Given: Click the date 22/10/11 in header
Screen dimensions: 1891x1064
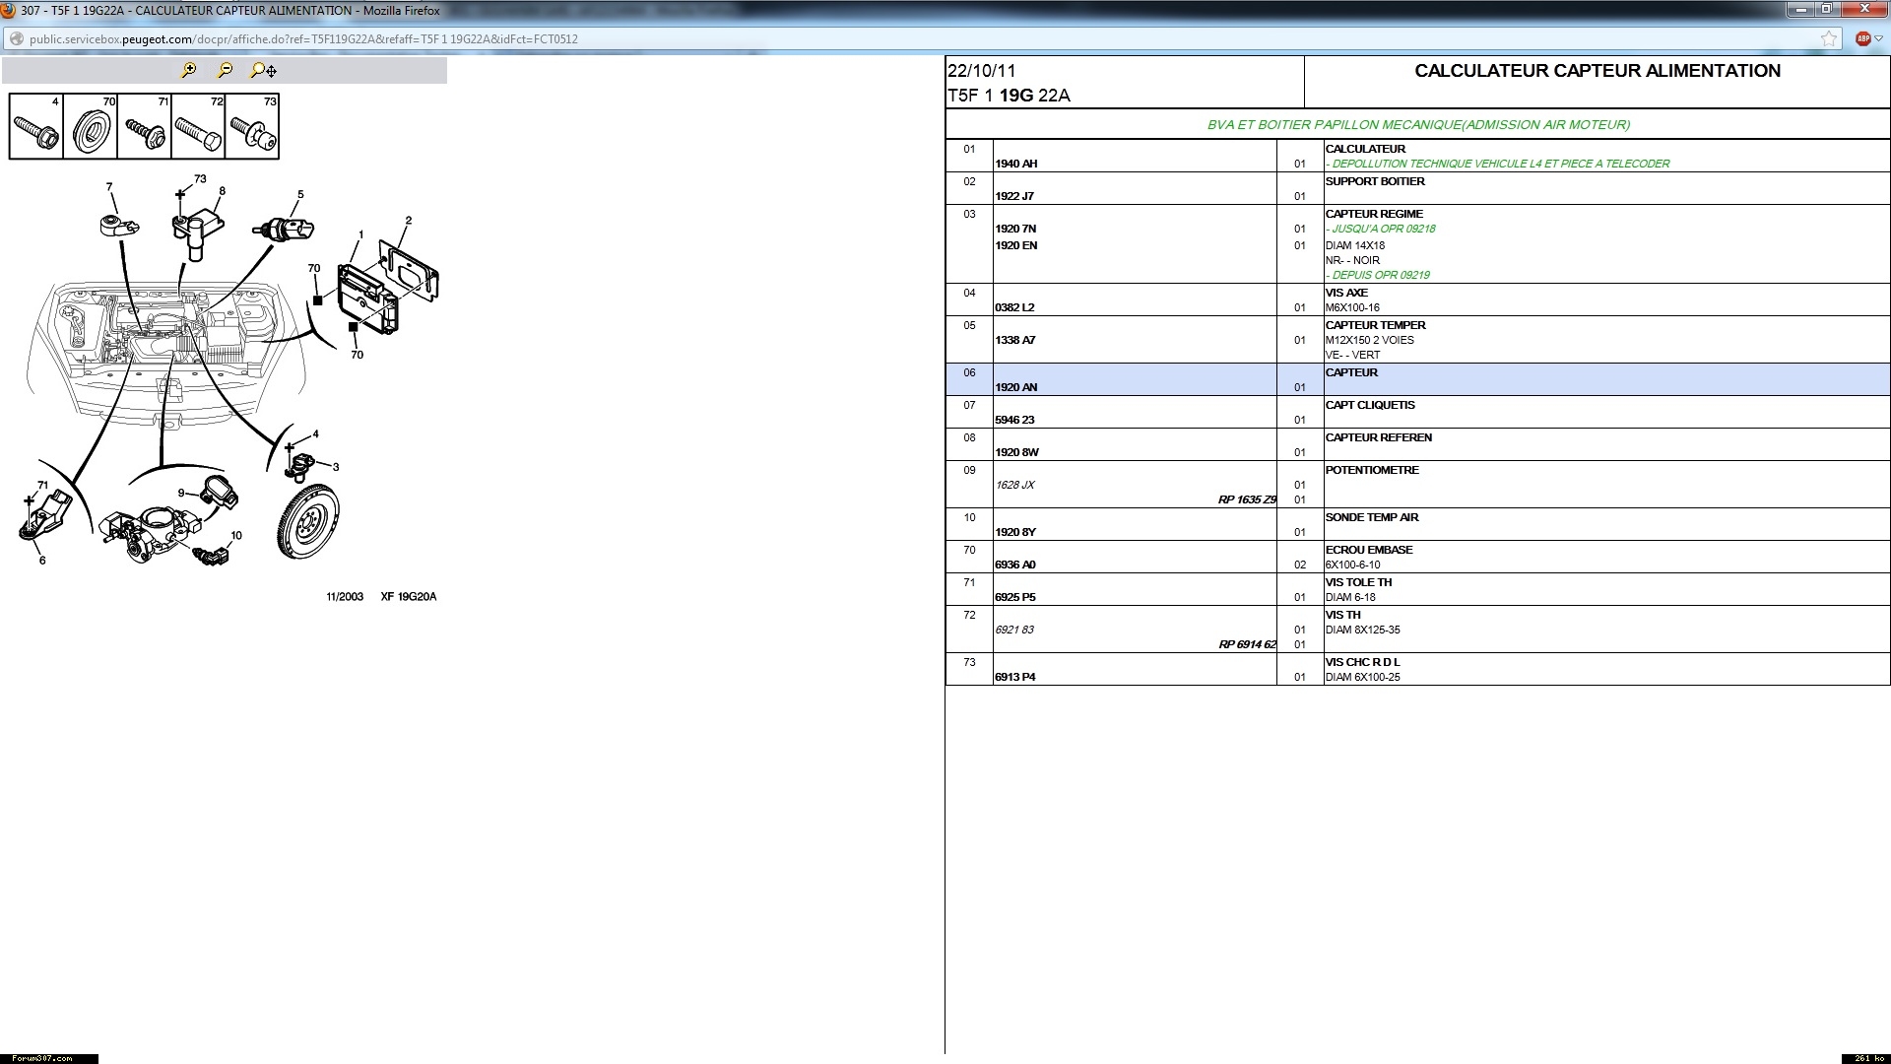Looking at the screenshot, I should (982, 71).
